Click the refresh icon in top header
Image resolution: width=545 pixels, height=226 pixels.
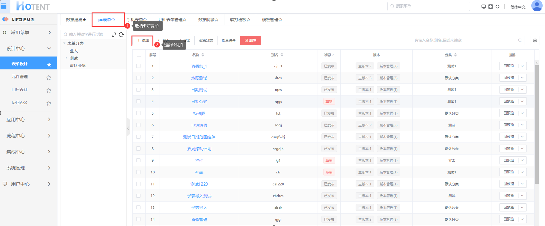497,7
